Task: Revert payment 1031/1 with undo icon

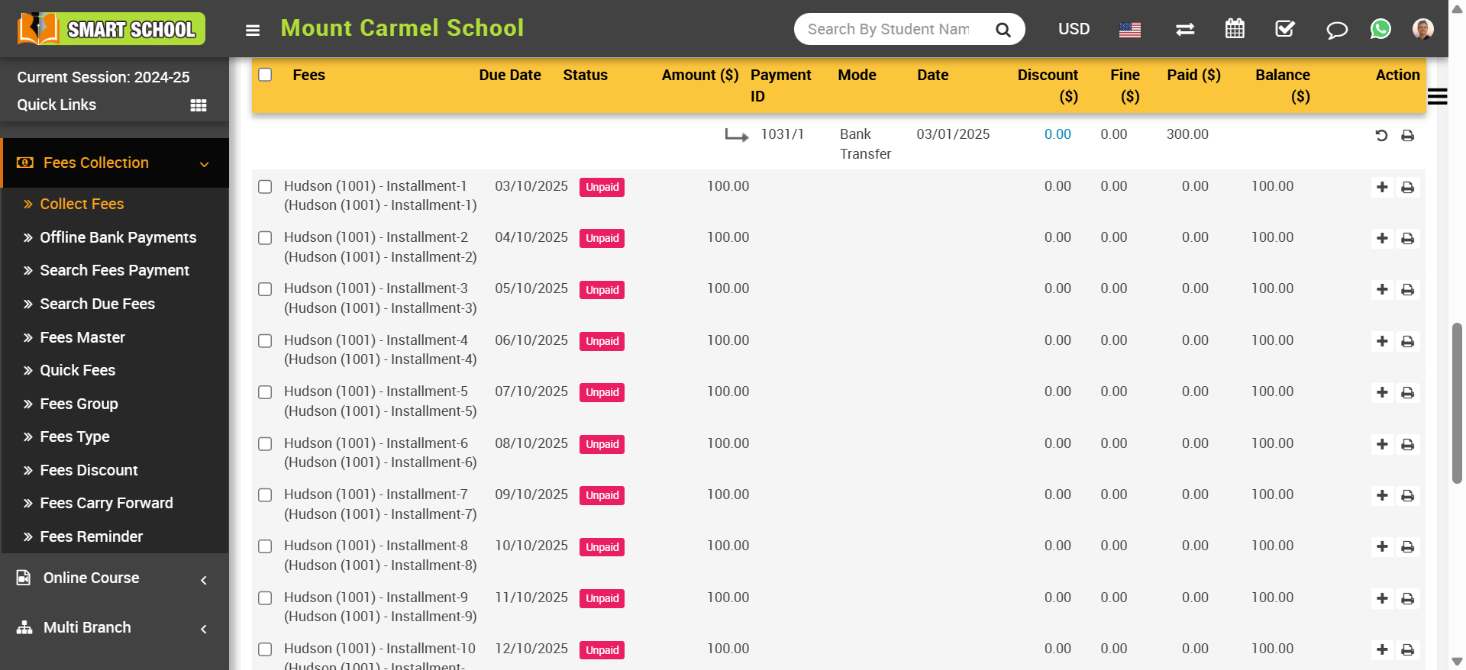Action: pos(1381,136)
